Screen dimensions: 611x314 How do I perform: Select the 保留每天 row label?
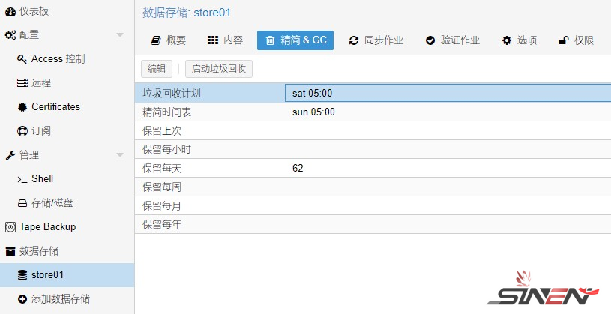tap(162, 169)
